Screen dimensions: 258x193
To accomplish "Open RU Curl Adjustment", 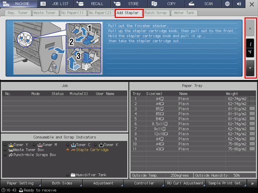I will (185, 183).
